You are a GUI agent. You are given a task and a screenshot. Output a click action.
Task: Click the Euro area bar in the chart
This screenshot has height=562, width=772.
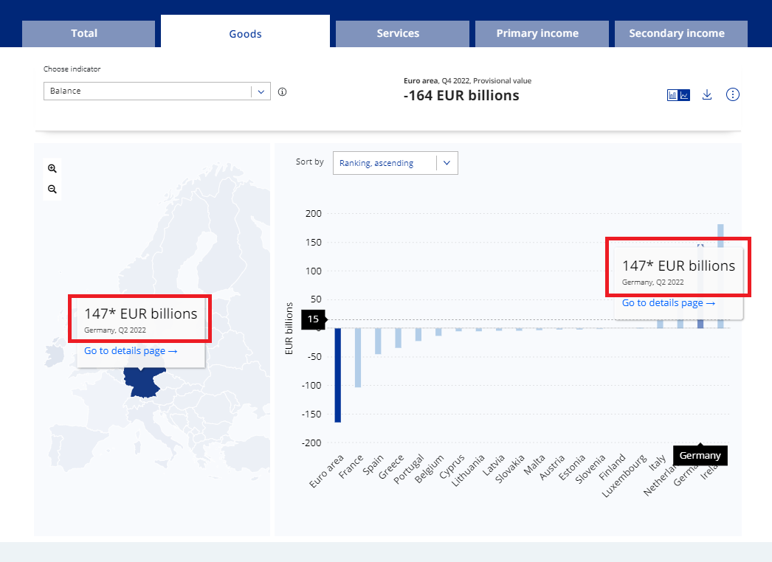(338, 376)
